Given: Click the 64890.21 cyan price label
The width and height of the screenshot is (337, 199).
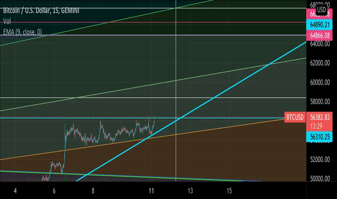Looking at the screenshot, I should pyautogui.click(x=319, y=25).
